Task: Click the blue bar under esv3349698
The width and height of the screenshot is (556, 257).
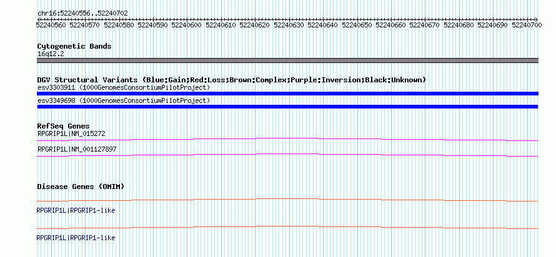Action: 287,107
